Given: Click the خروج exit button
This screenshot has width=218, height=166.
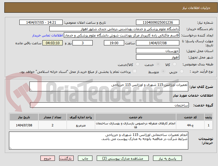Looking at the screenshot, I should click(x=48, y=158).
